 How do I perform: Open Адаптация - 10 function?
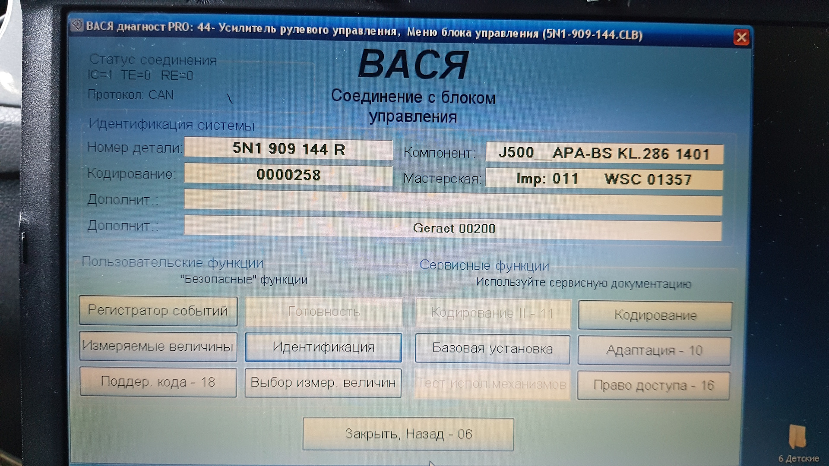coord(654,350)
